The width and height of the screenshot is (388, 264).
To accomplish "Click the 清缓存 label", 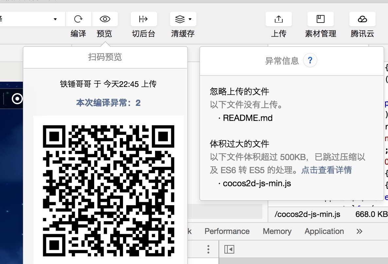I will click(183, 34).
